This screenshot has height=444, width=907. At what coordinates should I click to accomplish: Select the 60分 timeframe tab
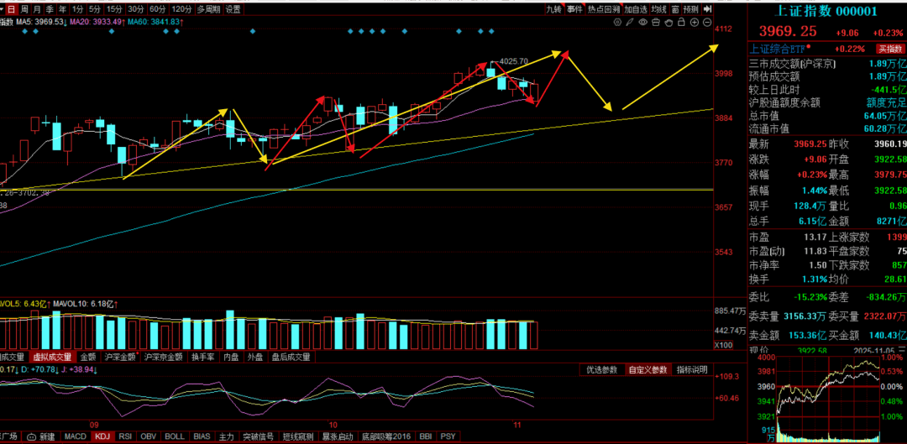(x=157, y=9)
